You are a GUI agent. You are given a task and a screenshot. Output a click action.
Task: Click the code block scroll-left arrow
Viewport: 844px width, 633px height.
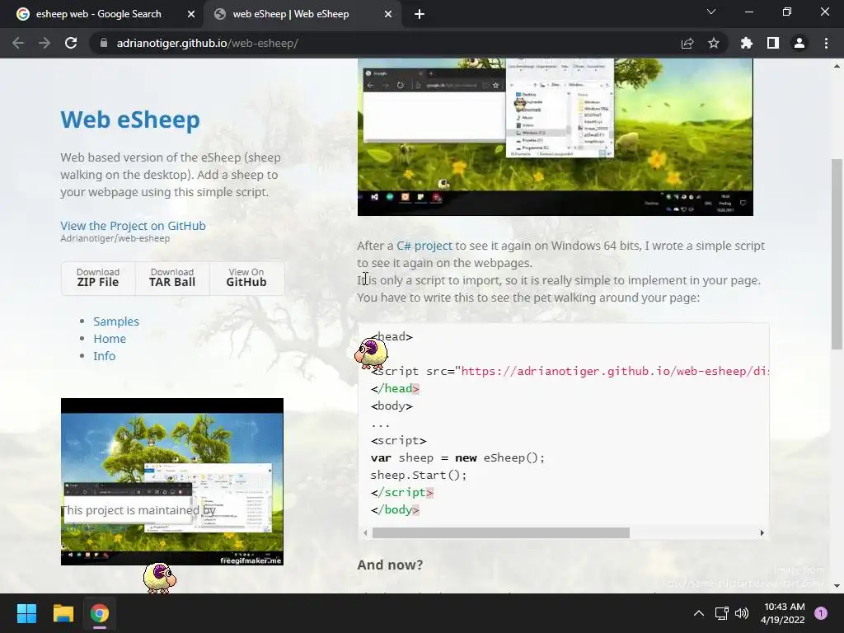365,533
